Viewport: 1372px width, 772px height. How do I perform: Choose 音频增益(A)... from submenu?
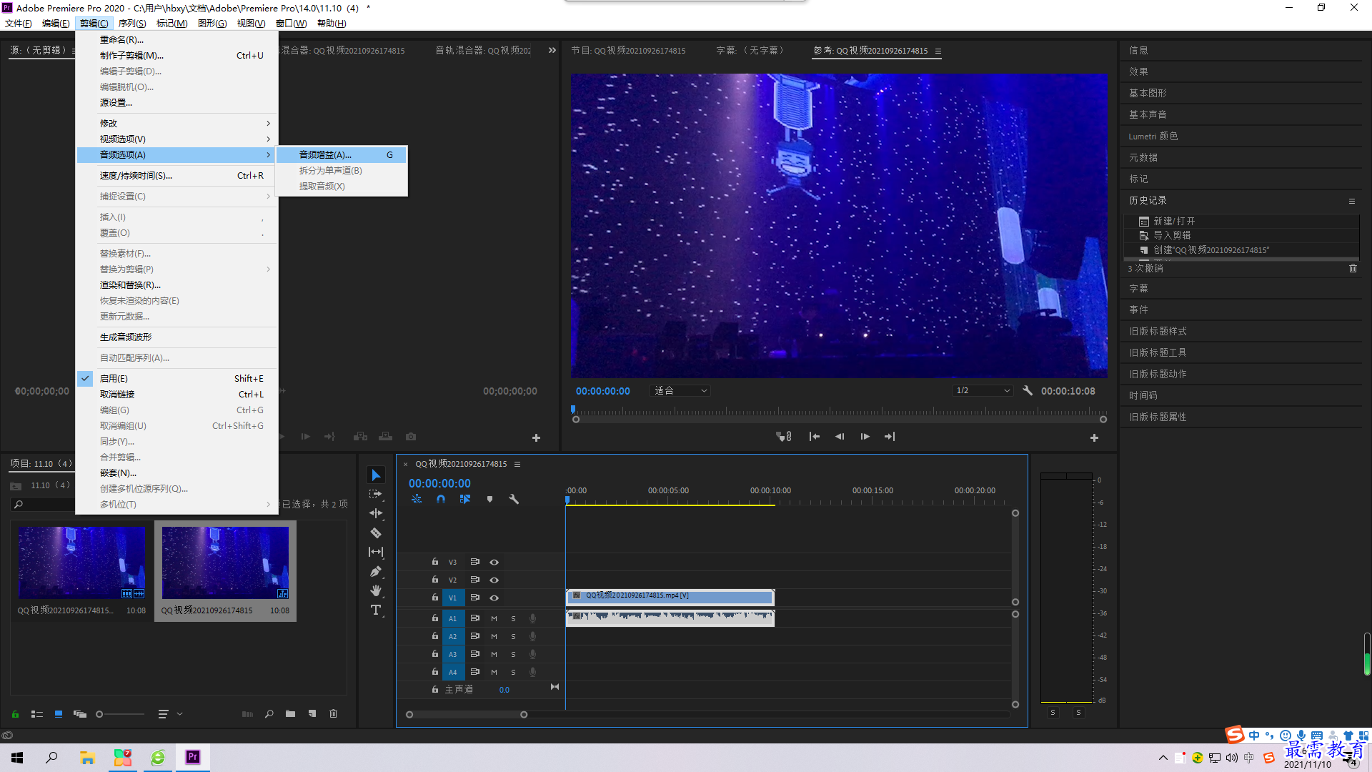pyautogui.click(x=342, y=154)
